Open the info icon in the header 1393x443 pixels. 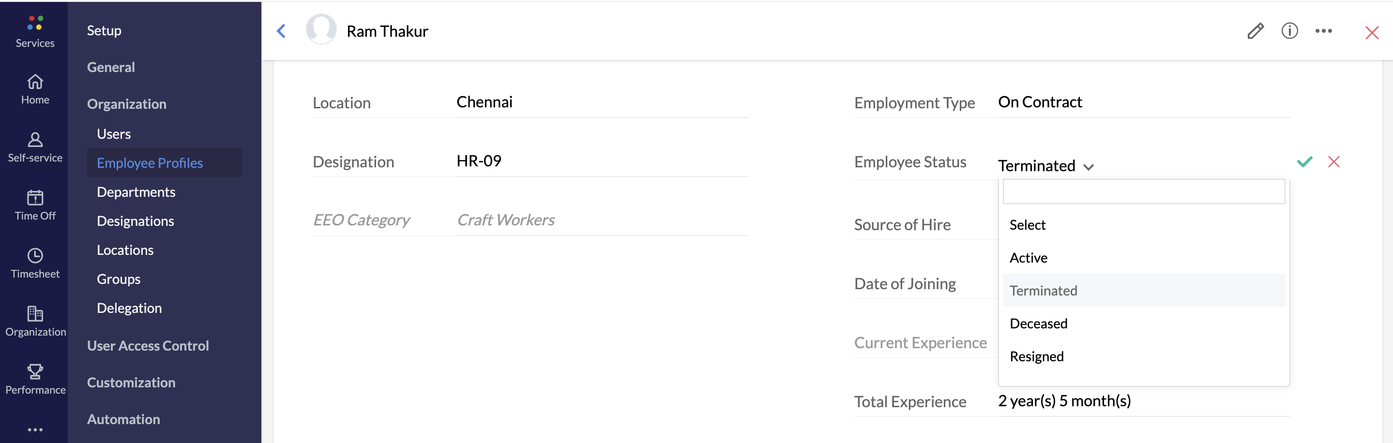[x=1289, y=31]
